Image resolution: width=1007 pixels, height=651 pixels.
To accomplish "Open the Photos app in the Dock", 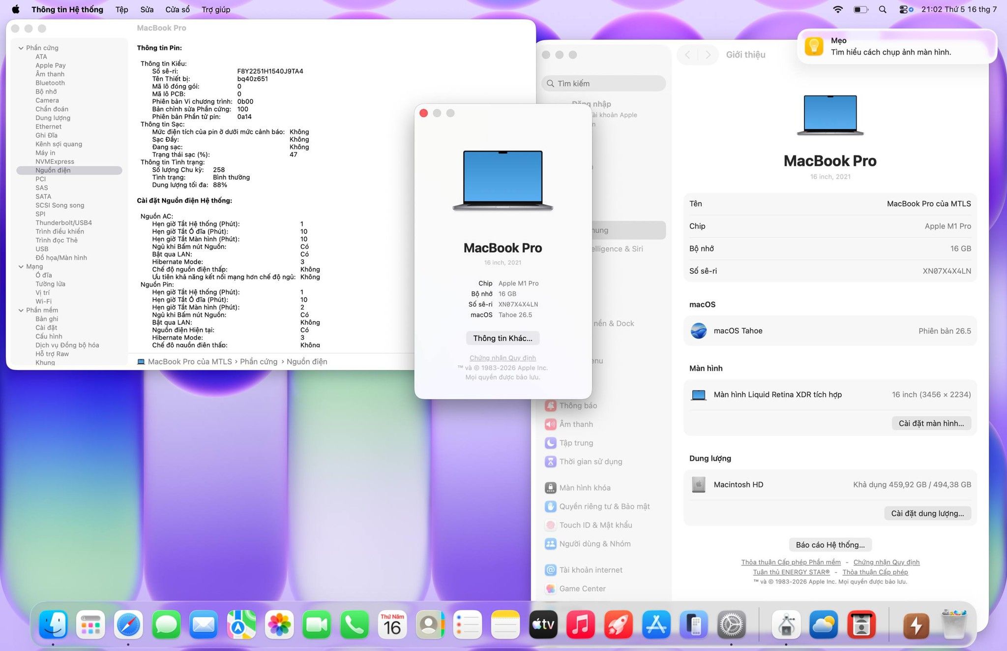I will click(x=279, y=625).
